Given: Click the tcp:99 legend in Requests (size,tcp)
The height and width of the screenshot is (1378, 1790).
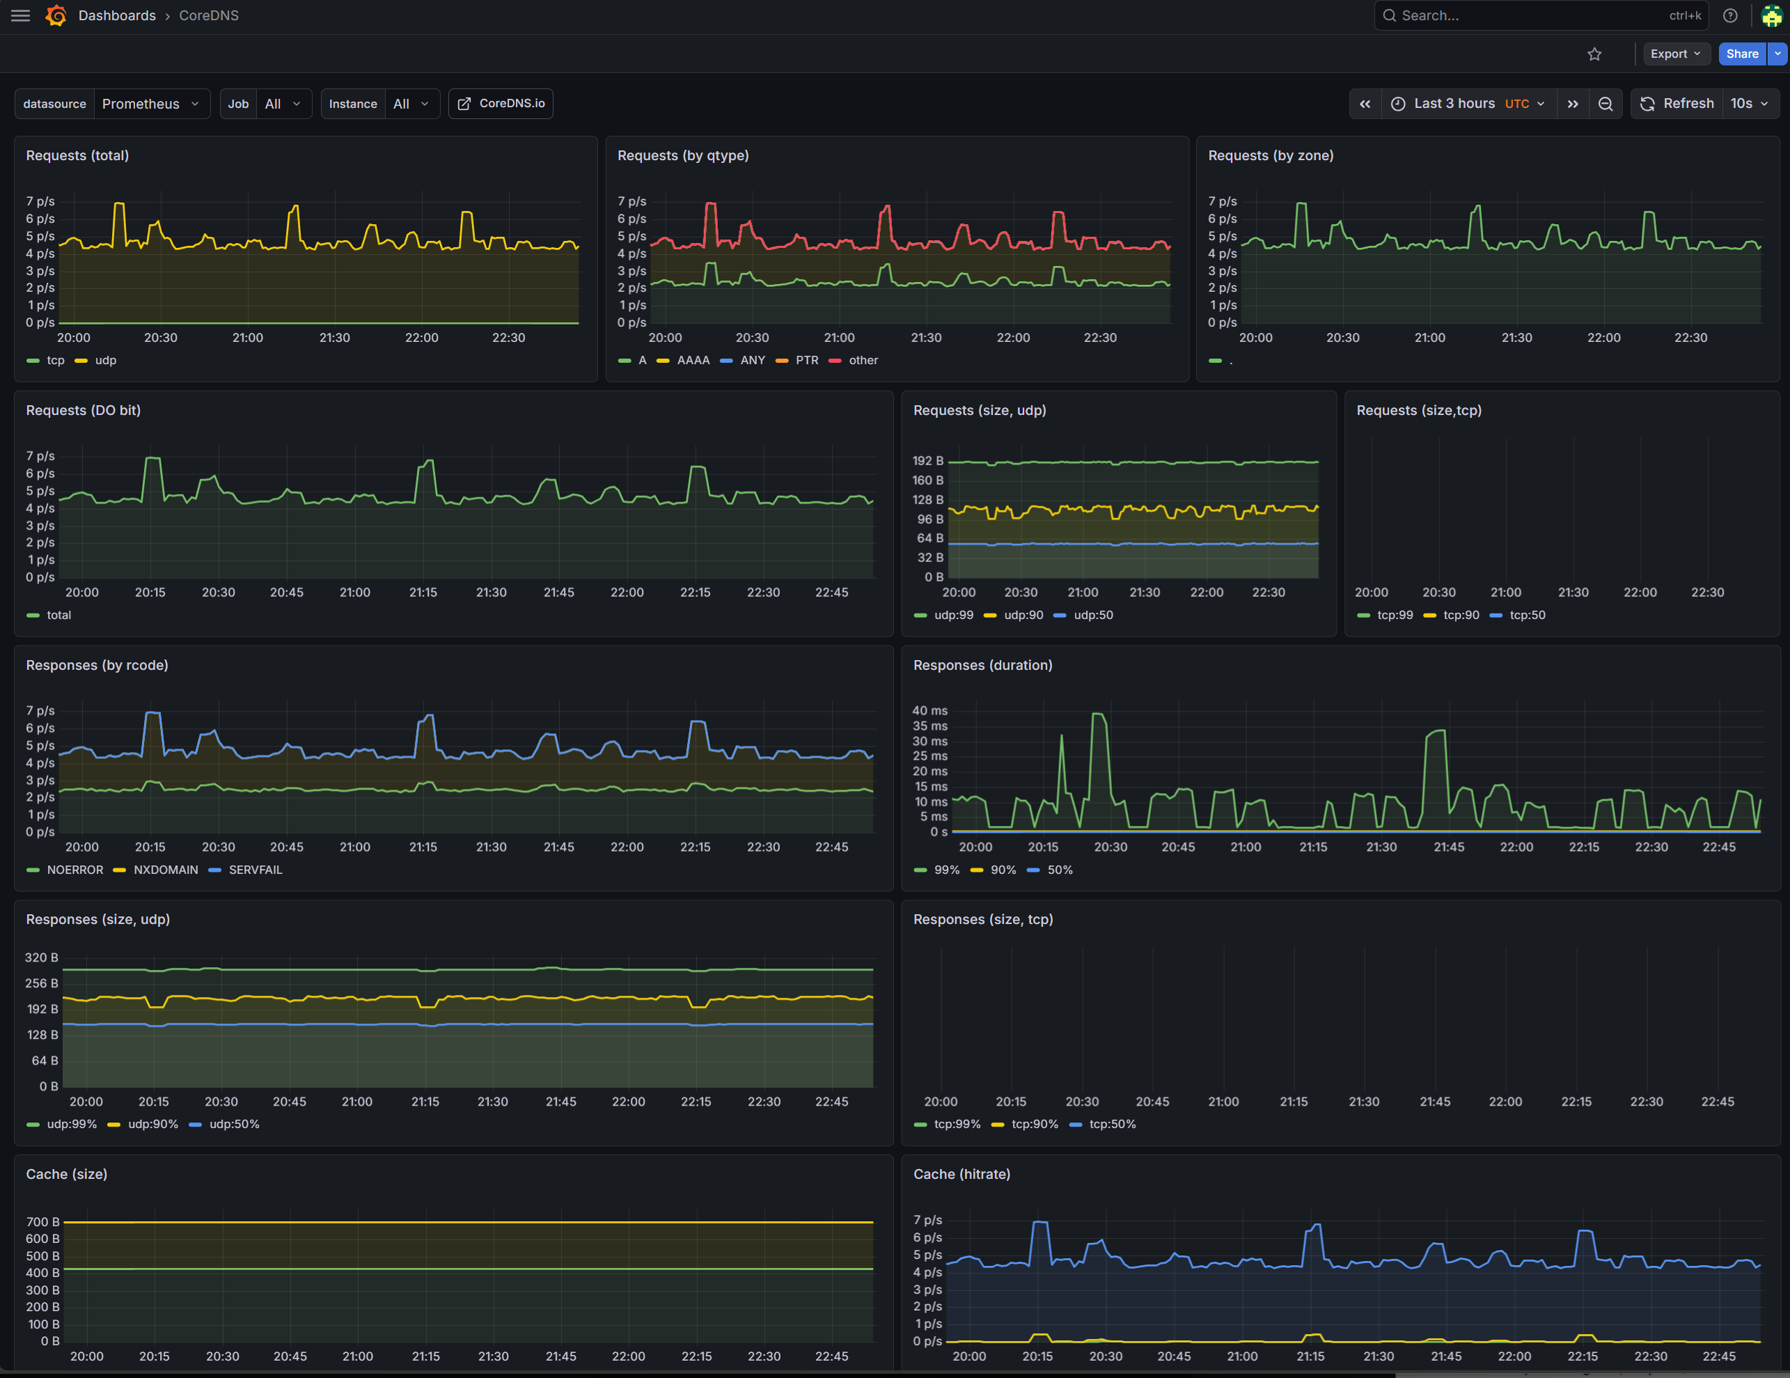Looking at the screenshot, I should coord(1395,616).
